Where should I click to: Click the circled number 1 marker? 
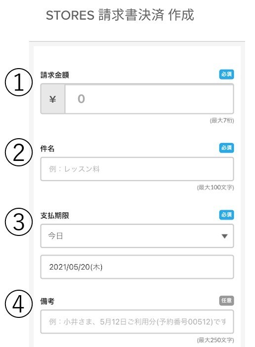(19, 82)
